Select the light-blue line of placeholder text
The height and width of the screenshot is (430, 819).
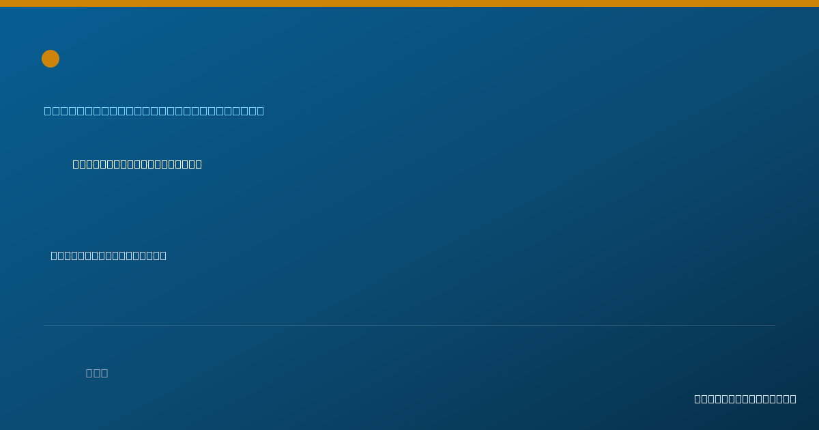pyautogui.click(x=154, y=111)
